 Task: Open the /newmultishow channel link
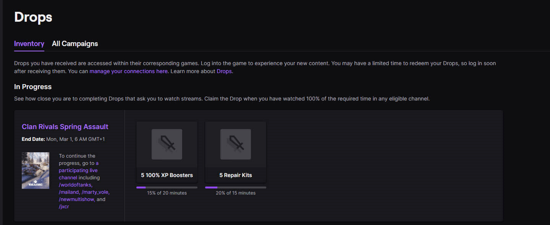coord(76,199)
